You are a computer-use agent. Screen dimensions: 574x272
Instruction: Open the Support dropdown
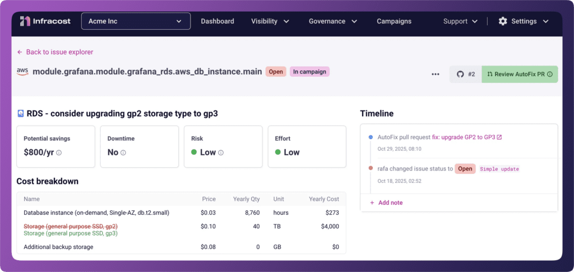coord(460,21)
